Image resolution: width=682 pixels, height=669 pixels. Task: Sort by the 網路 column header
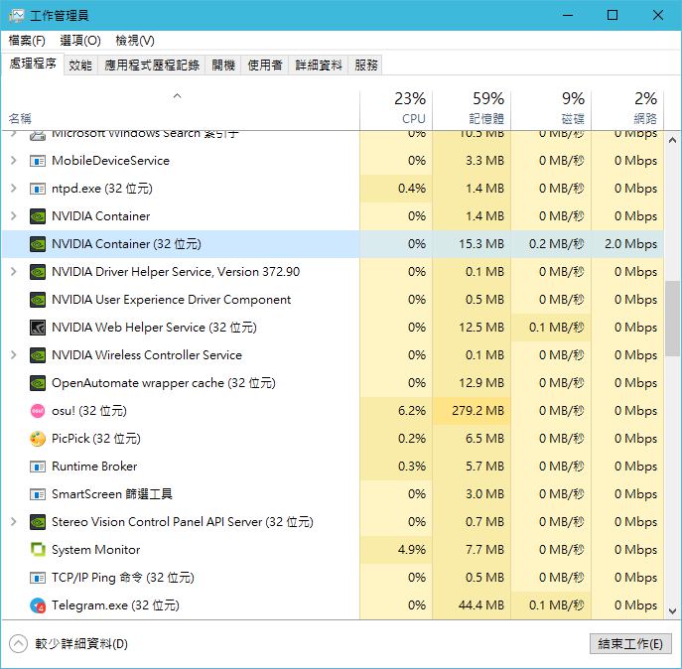[627, 109]
